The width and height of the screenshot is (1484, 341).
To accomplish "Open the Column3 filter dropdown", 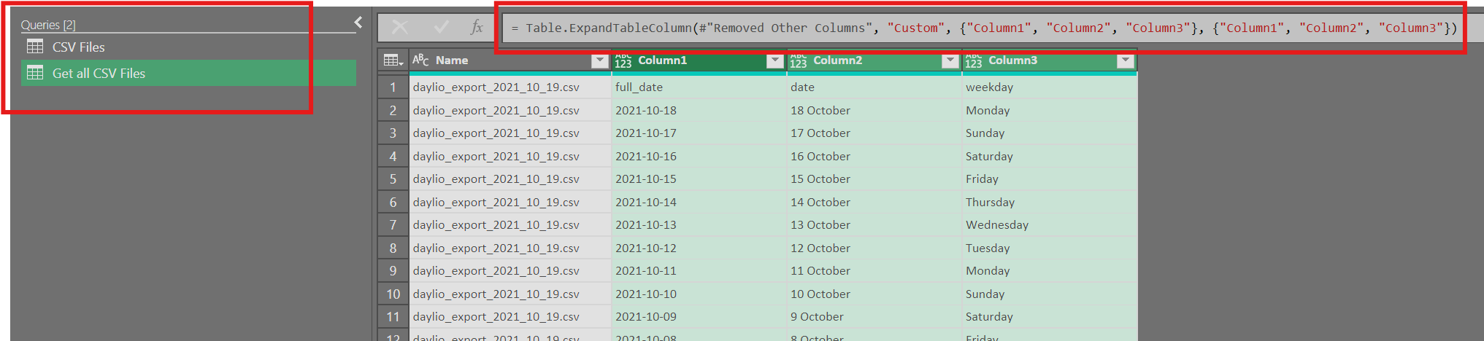I will pos(1126,60).
